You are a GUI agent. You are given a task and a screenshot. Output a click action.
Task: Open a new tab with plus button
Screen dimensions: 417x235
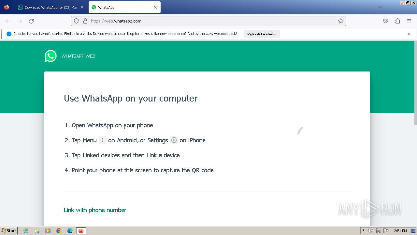(167, 7)
